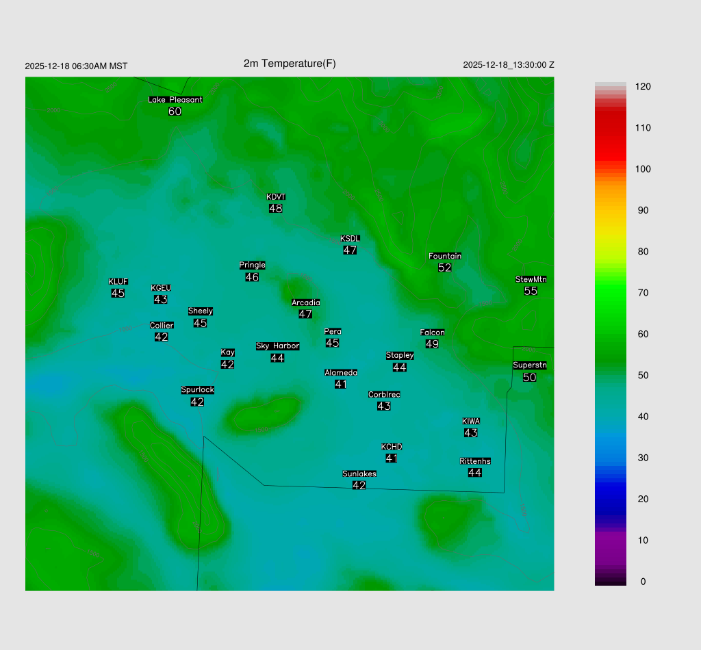
Task: Click the 06:30AM MST local timestamp
Action: [76, 66]
